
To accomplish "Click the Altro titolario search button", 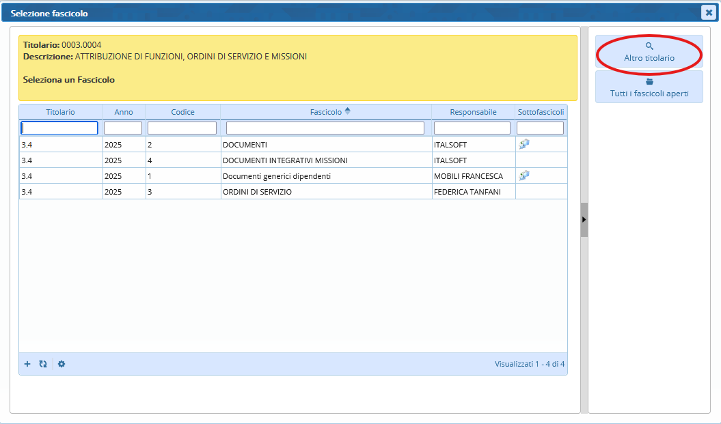I will [x=649, y=52].
